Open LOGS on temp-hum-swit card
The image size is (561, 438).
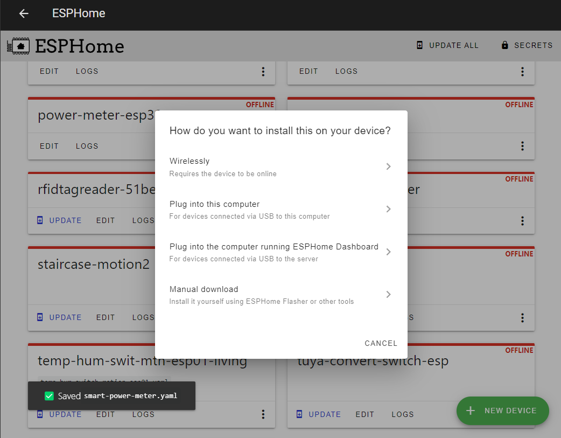pos(143,414)
